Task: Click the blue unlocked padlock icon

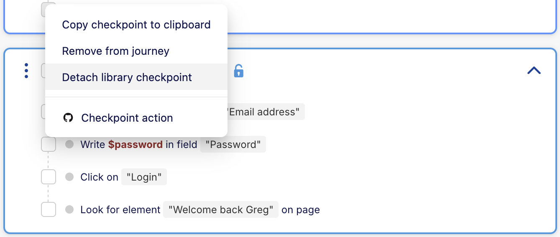Action: (238, 71)
